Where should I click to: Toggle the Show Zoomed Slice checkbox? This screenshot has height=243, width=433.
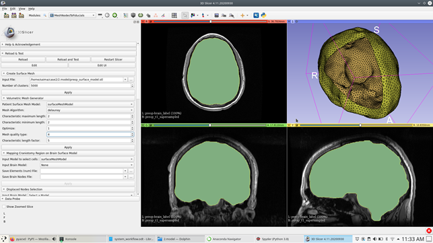click(x=4, y=207)
